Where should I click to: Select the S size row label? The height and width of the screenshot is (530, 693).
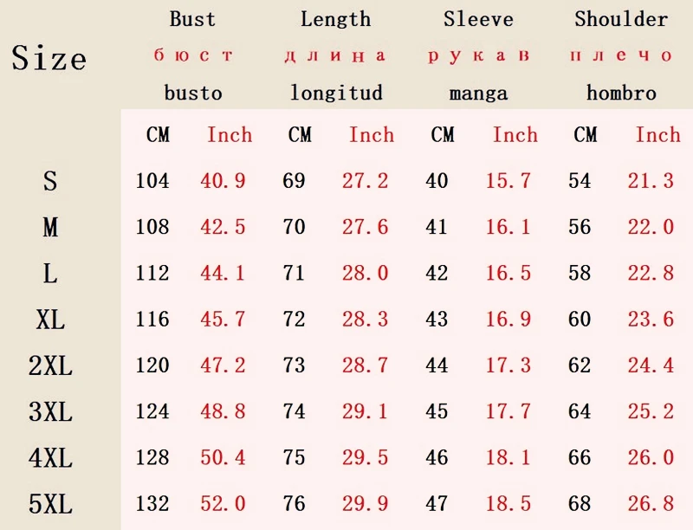pyautogui.click(x=50, y=181)
